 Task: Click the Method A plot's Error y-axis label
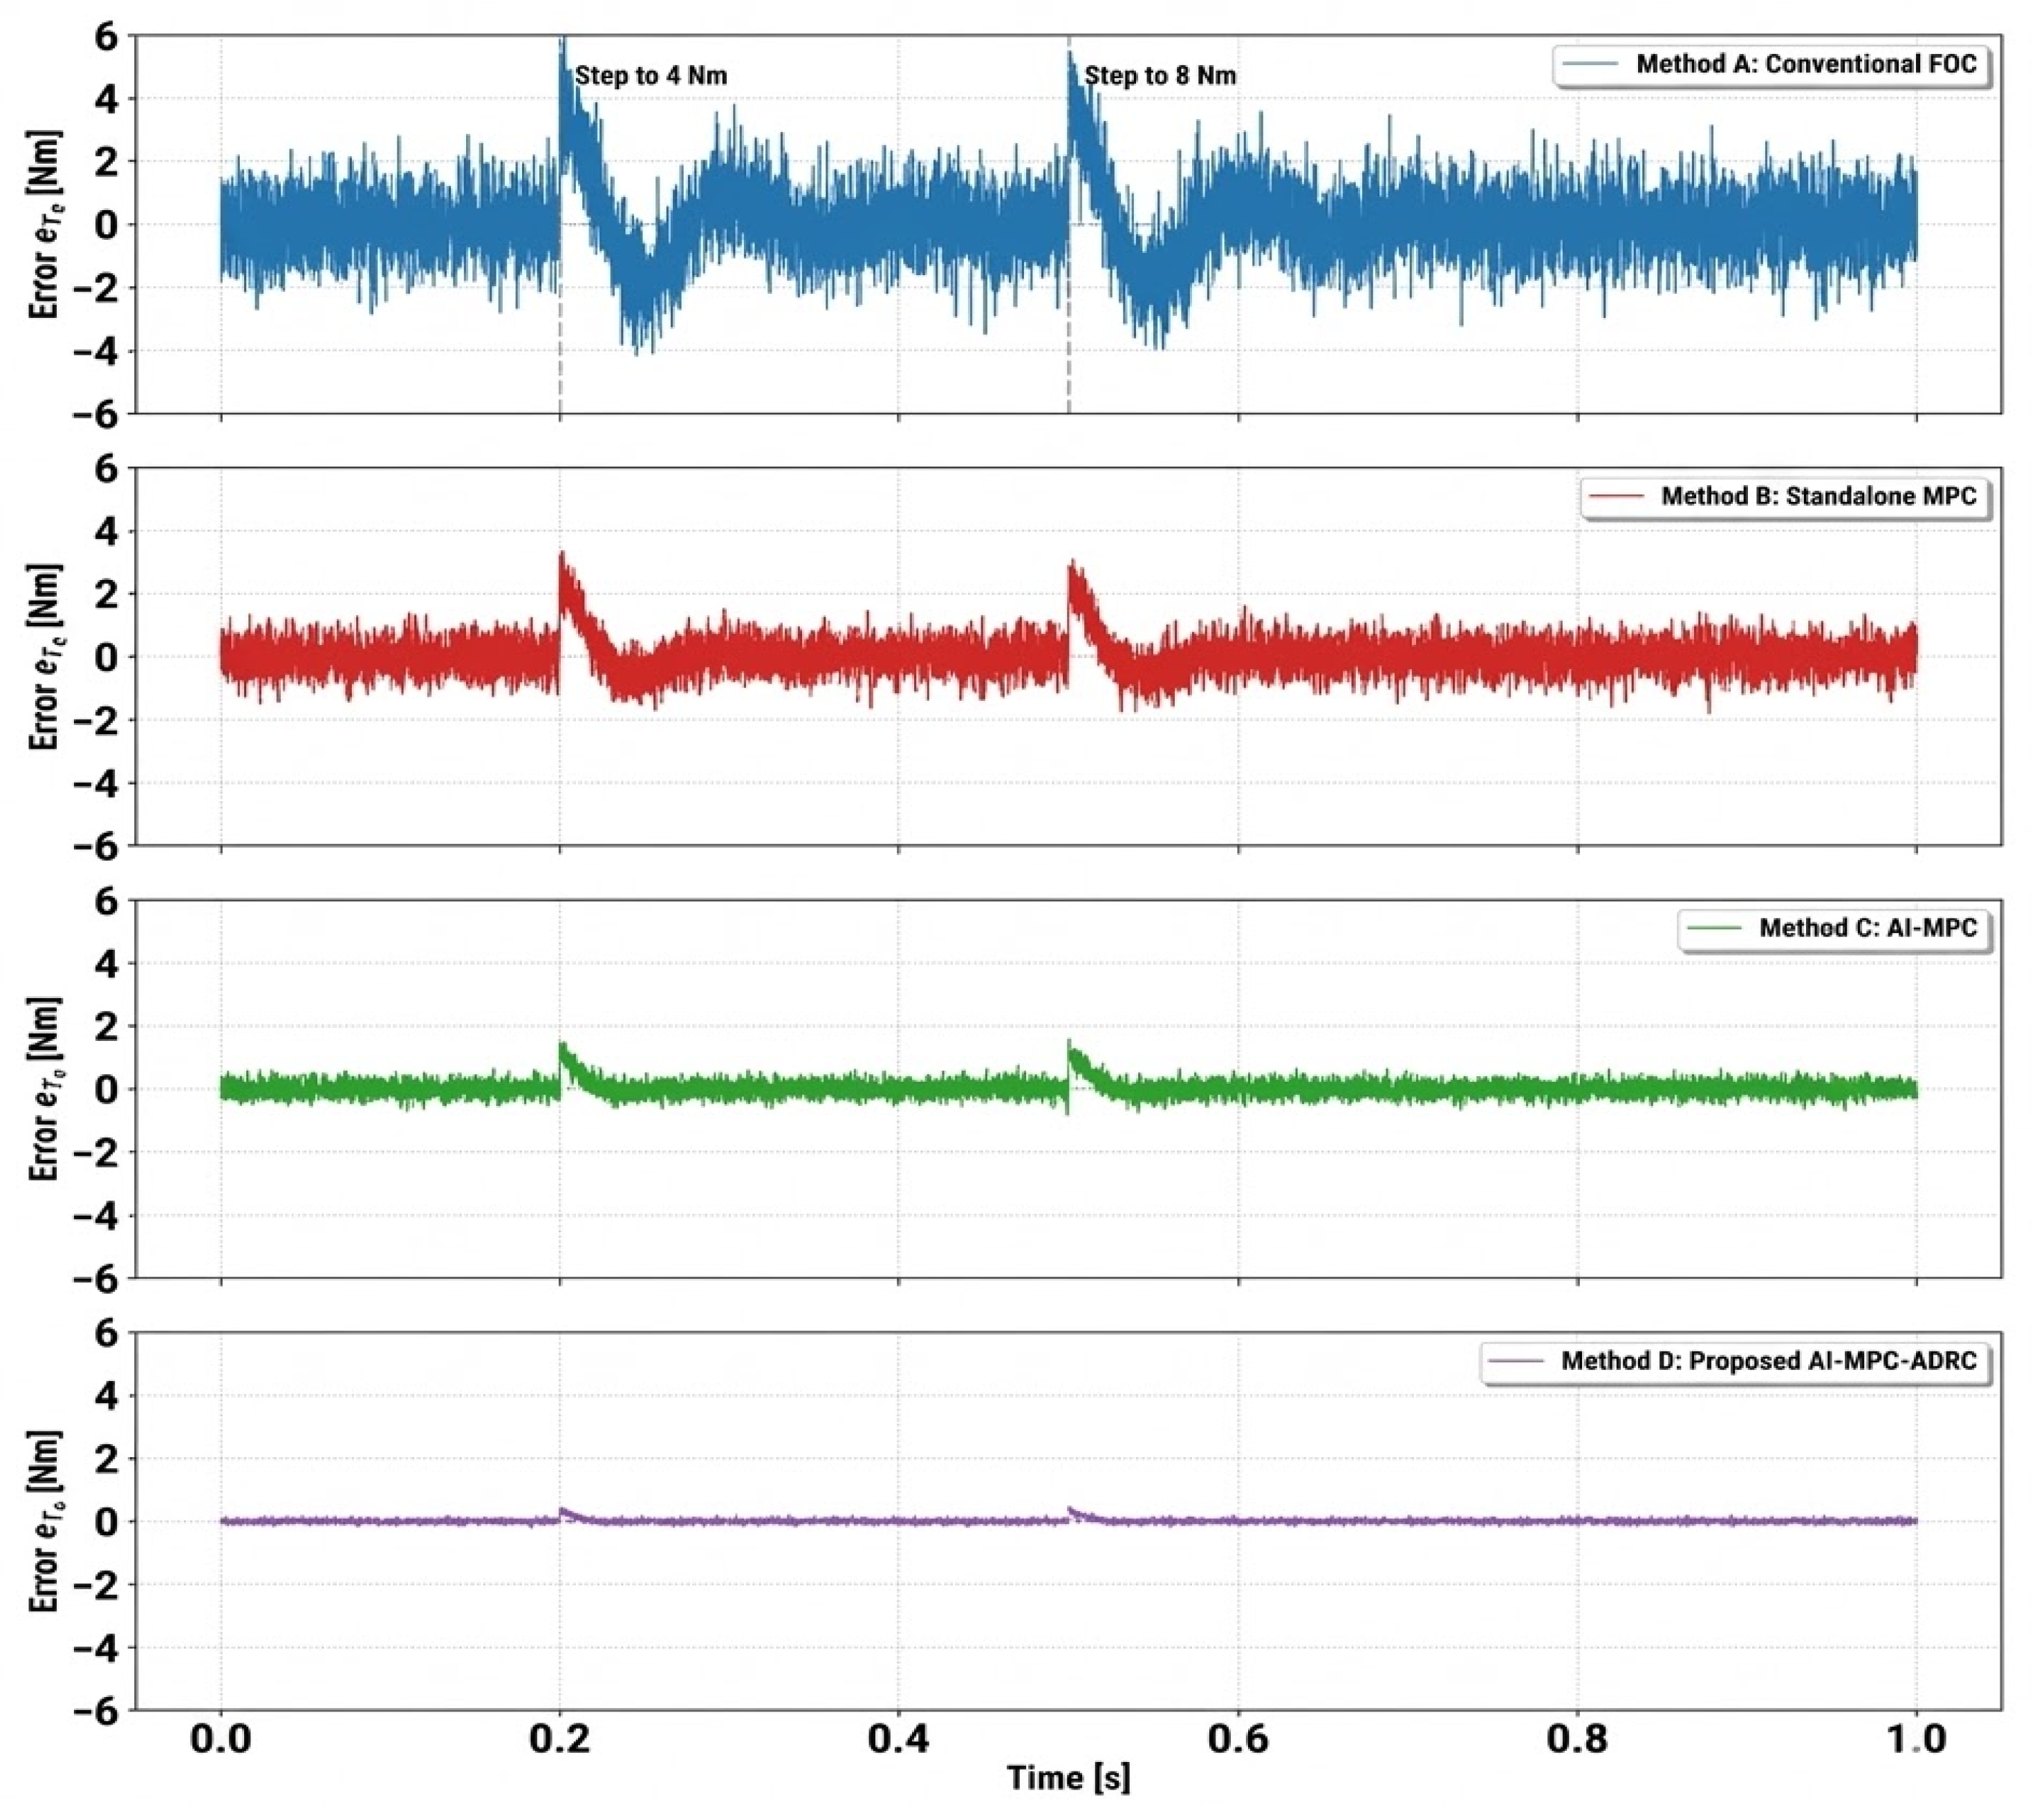point(46,224)
